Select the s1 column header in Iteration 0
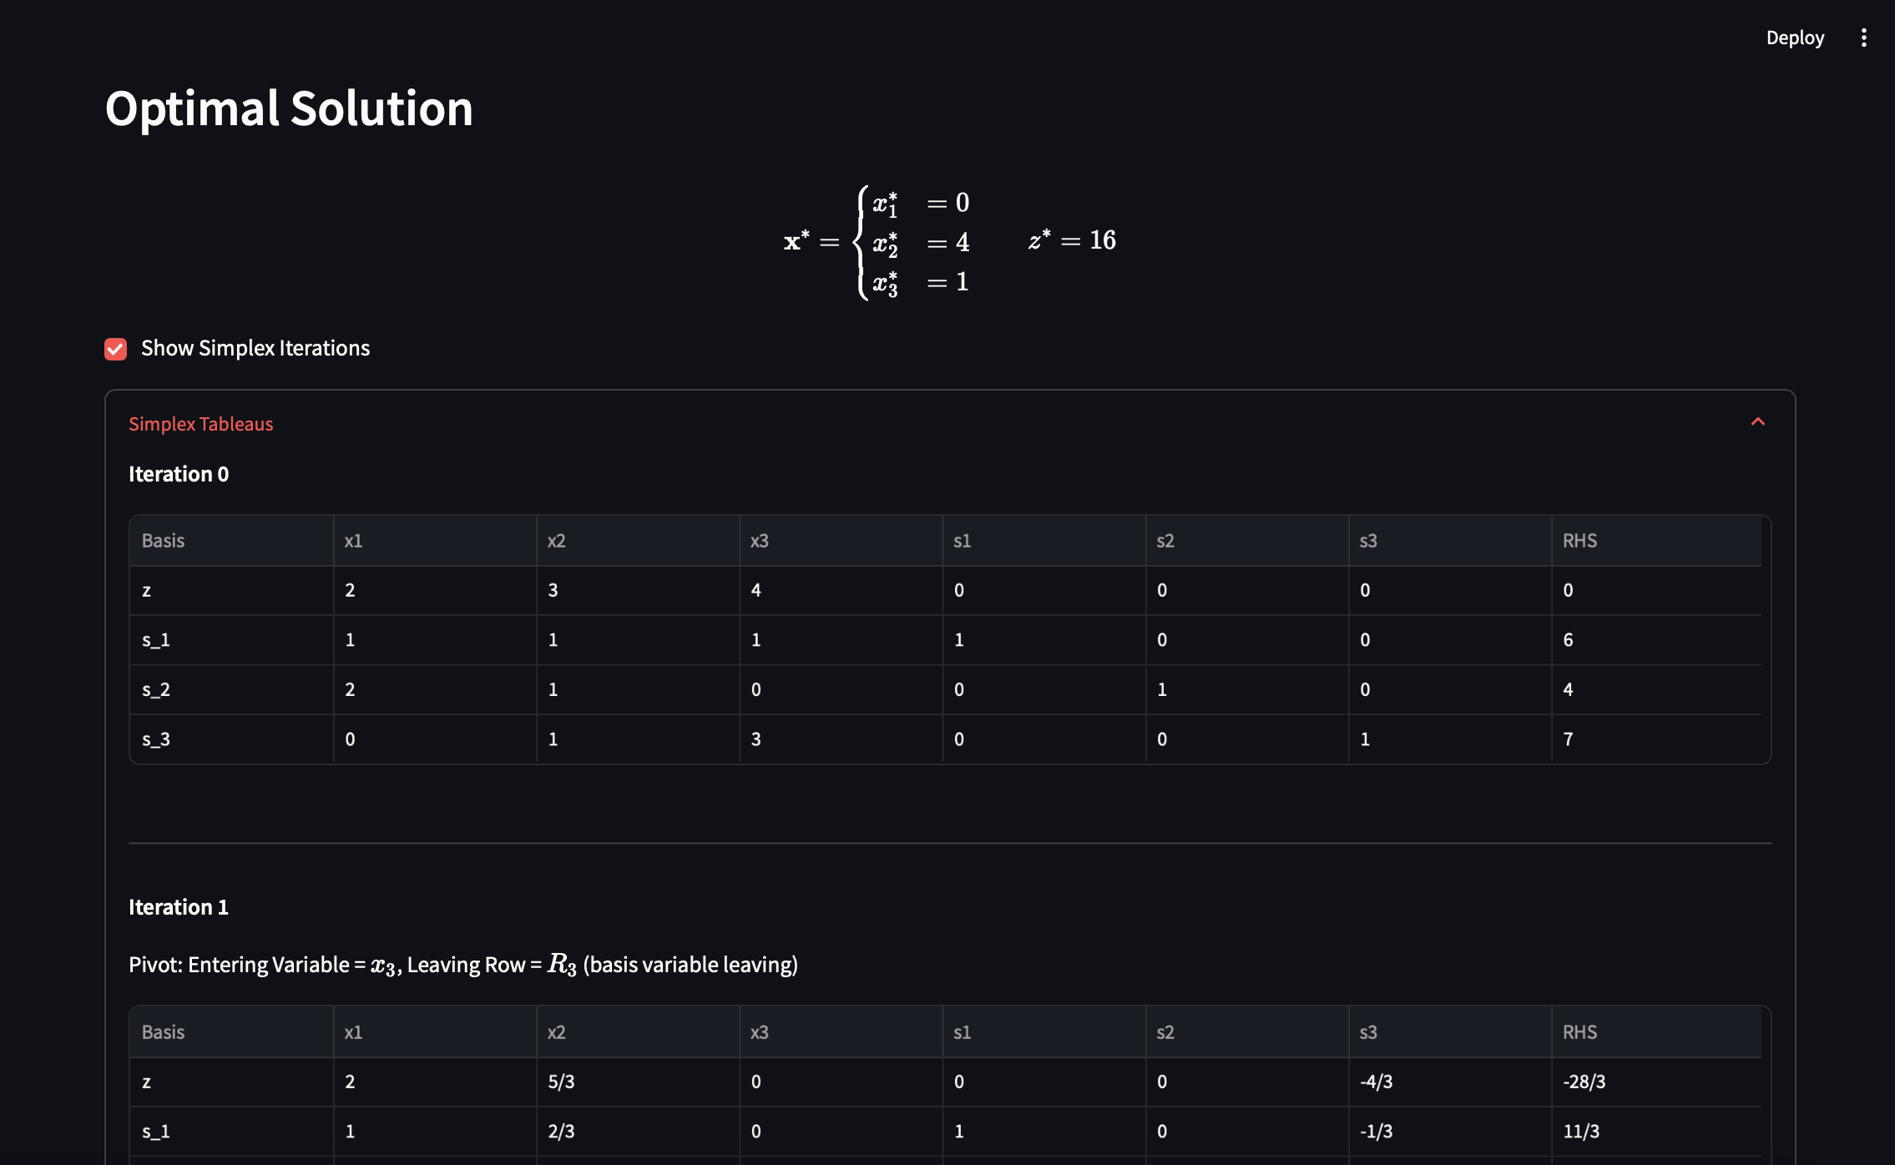 click(x=962, y=540)
